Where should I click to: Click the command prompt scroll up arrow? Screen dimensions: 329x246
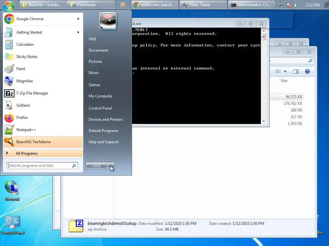pos(264,31)
